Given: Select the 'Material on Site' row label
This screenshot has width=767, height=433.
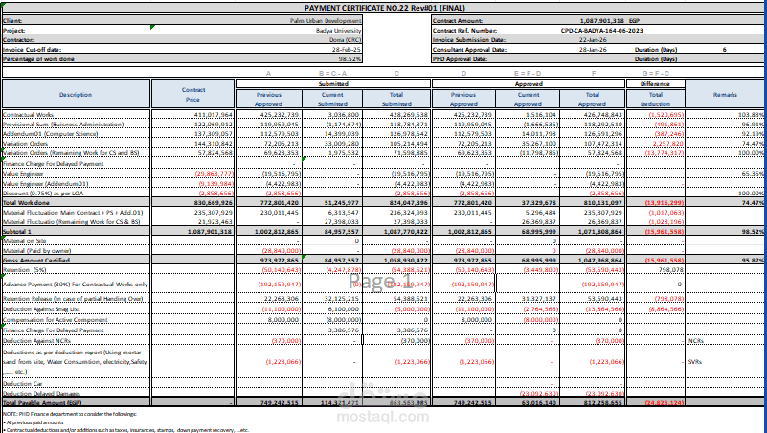Looking at the screenshot, I should click(x=25, y=241).
